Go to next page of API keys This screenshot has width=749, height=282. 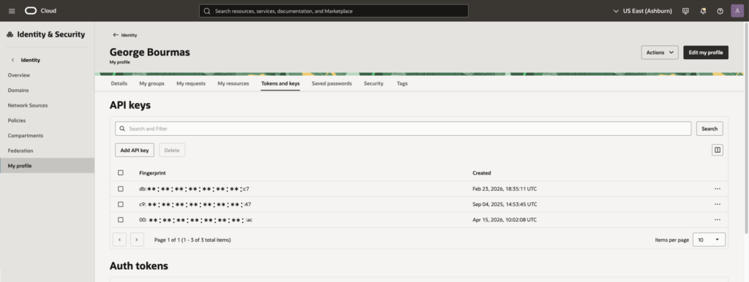pyautogui.click(x=137, y=240)
